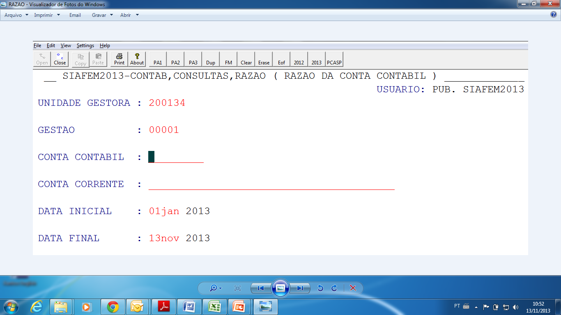Screen dimensions: 561x315
Task: Open Google Chrome from taskbar
Action: [113, 306]
